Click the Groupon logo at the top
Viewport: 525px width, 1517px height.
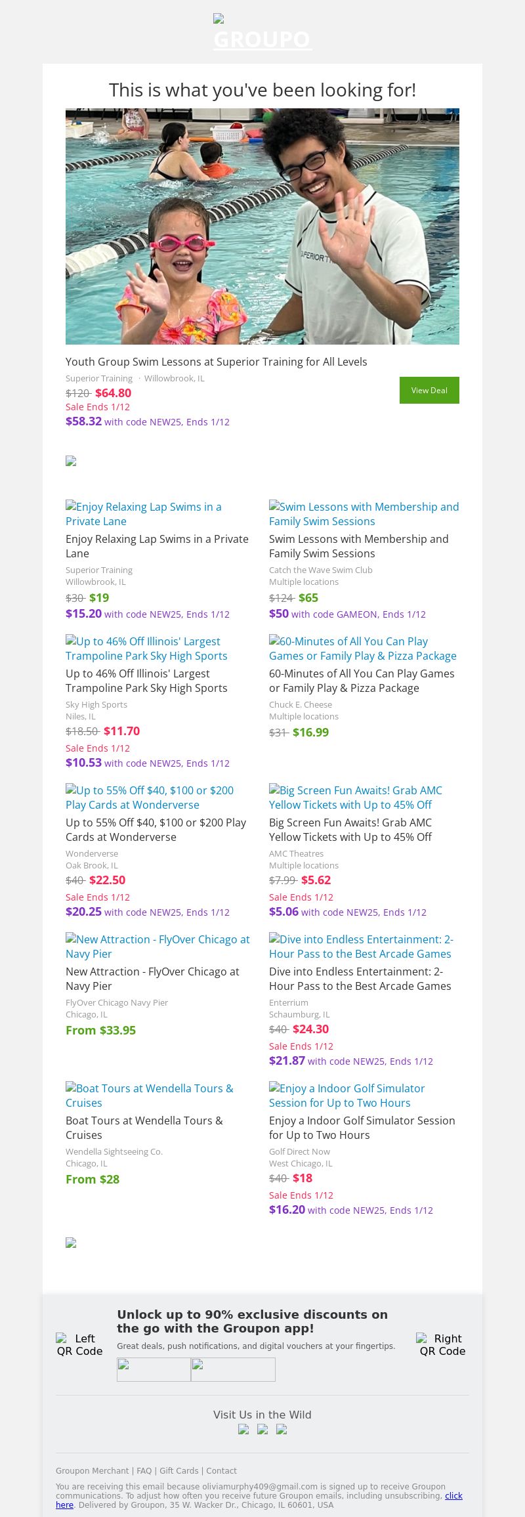tap(262, 33)
